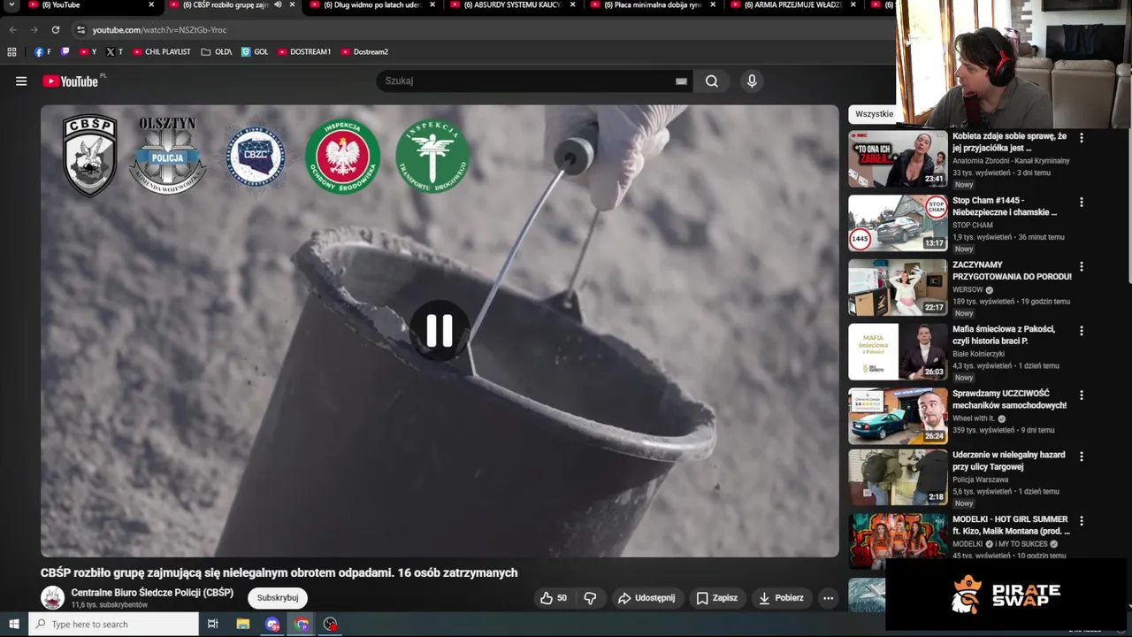Image resolution: width=1132 pixels, height=637 pixels.
Task: Click the Policja Warszawa channel name
Action: [x=980, y=480]
